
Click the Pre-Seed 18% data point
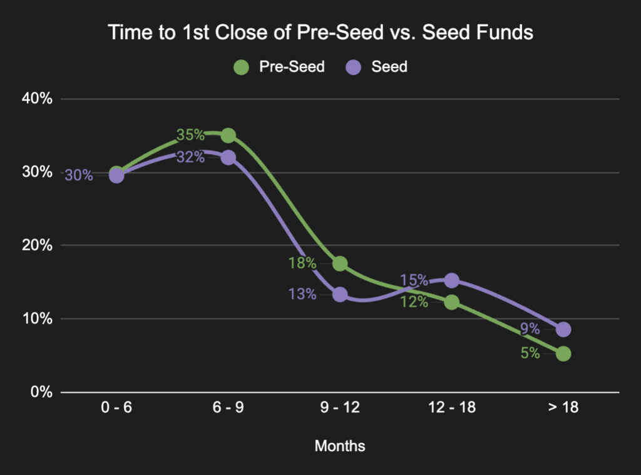[340, 264]
